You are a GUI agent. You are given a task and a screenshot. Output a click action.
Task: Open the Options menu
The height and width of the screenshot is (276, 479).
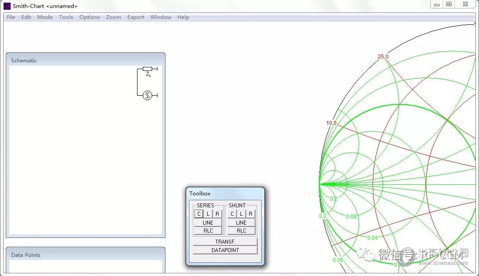90,17
